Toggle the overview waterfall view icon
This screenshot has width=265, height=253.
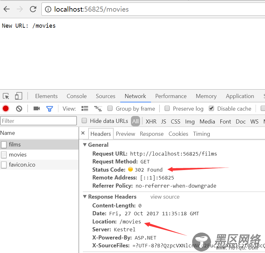coord(98,108)
